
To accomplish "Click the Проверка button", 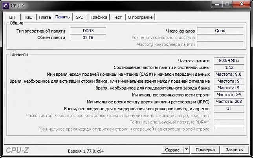I will tap(205, 150).
